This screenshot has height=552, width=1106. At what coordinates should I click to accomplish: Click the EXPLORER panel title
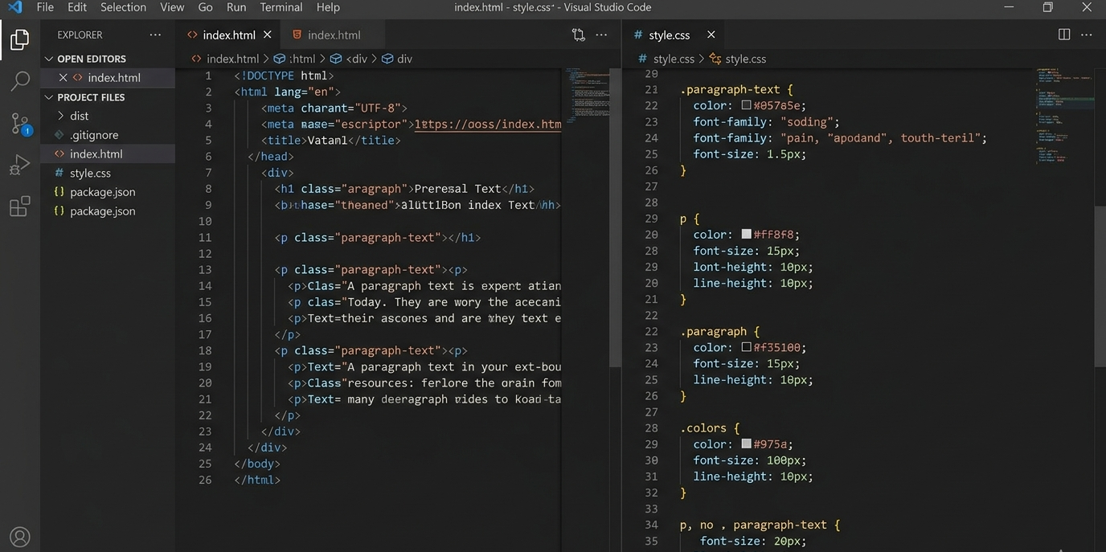tap(80, 35)
